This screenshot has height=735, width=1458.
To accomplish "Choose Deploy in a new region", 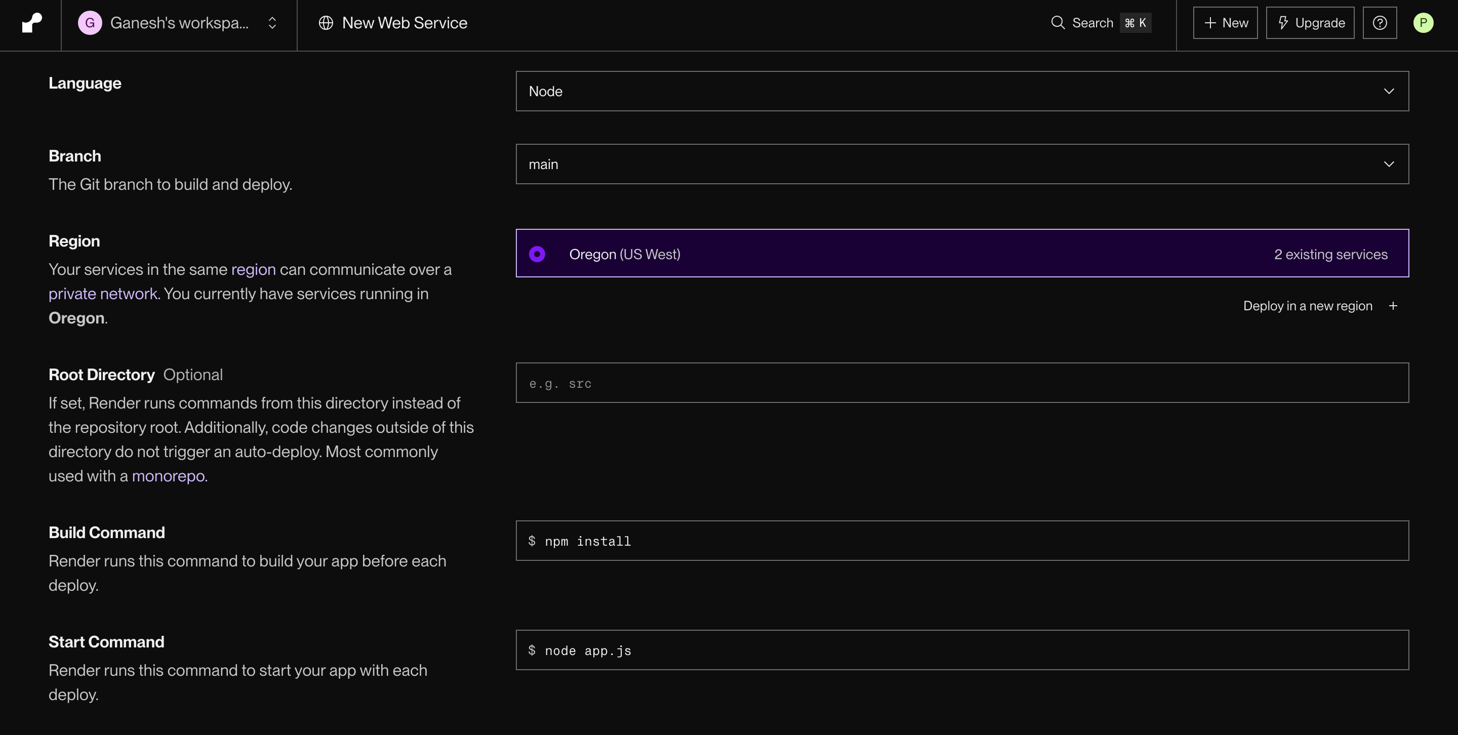I will click(x=1308, y=306).
